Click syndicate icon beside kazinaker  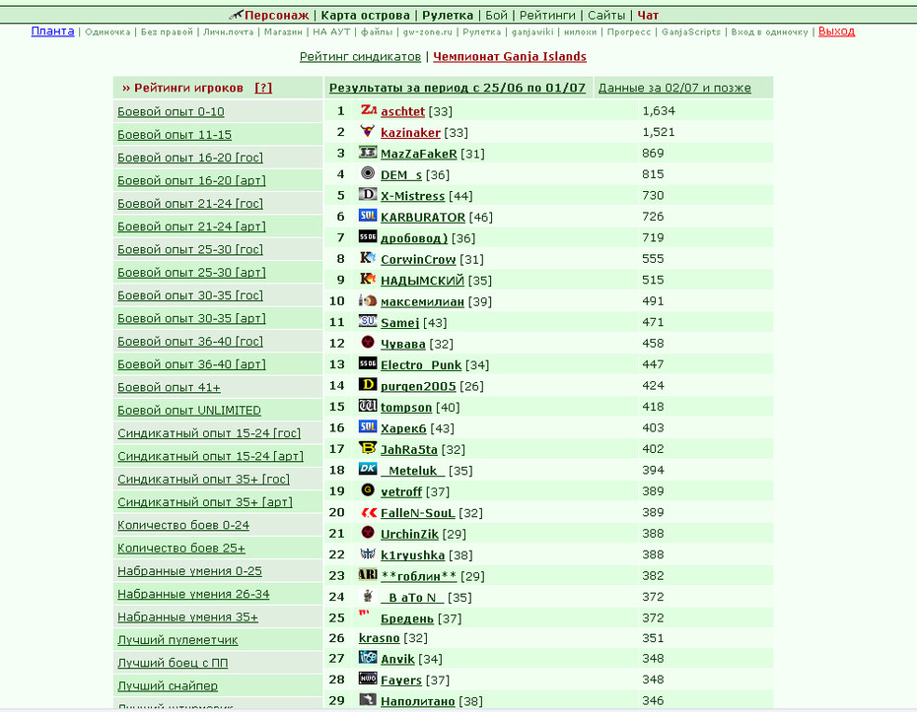tap(368, 131)
